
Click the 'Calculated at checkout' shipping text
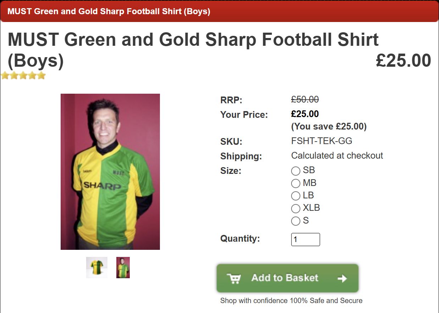(337, 155)
